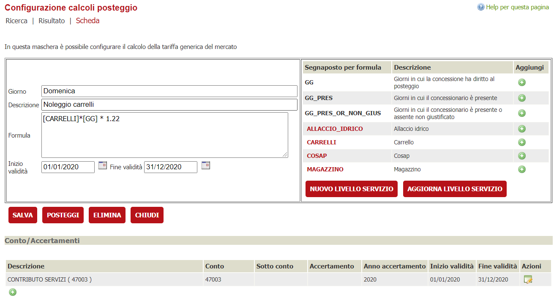Switch to the Ricerca tab
Image resolution: width=554 pixels, height=298 pixels.
click(x=16, y=21)
